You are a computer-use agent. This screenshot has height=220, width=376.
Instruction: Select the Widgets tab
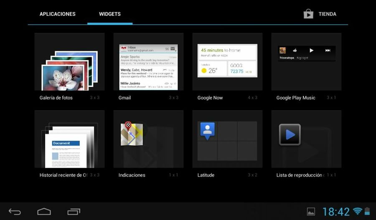(x=110, y=14)
